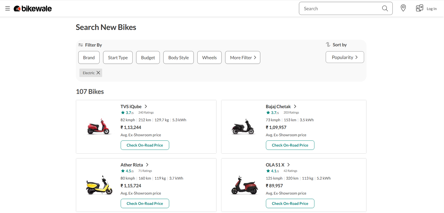
Task: Click the Bajaj Chetak rating star
Action: 268,113
